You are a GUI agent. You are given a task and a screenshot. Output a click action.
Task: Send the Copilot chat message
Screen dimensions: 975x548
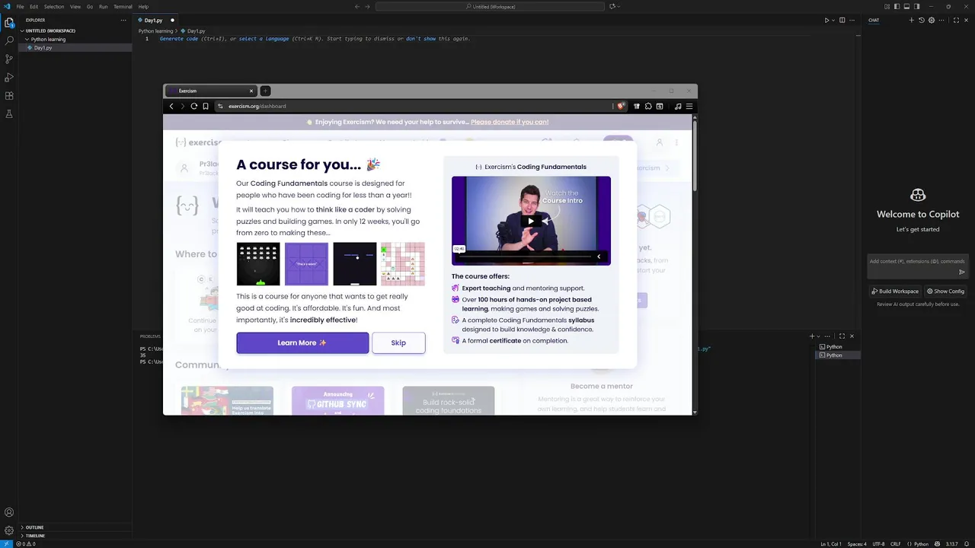(x=961, y=272)
